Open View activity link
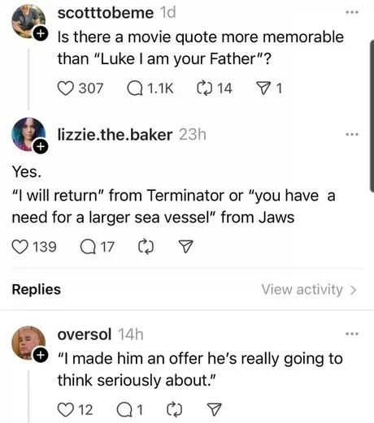The image size is (374, 423). [x=309, y=290]
